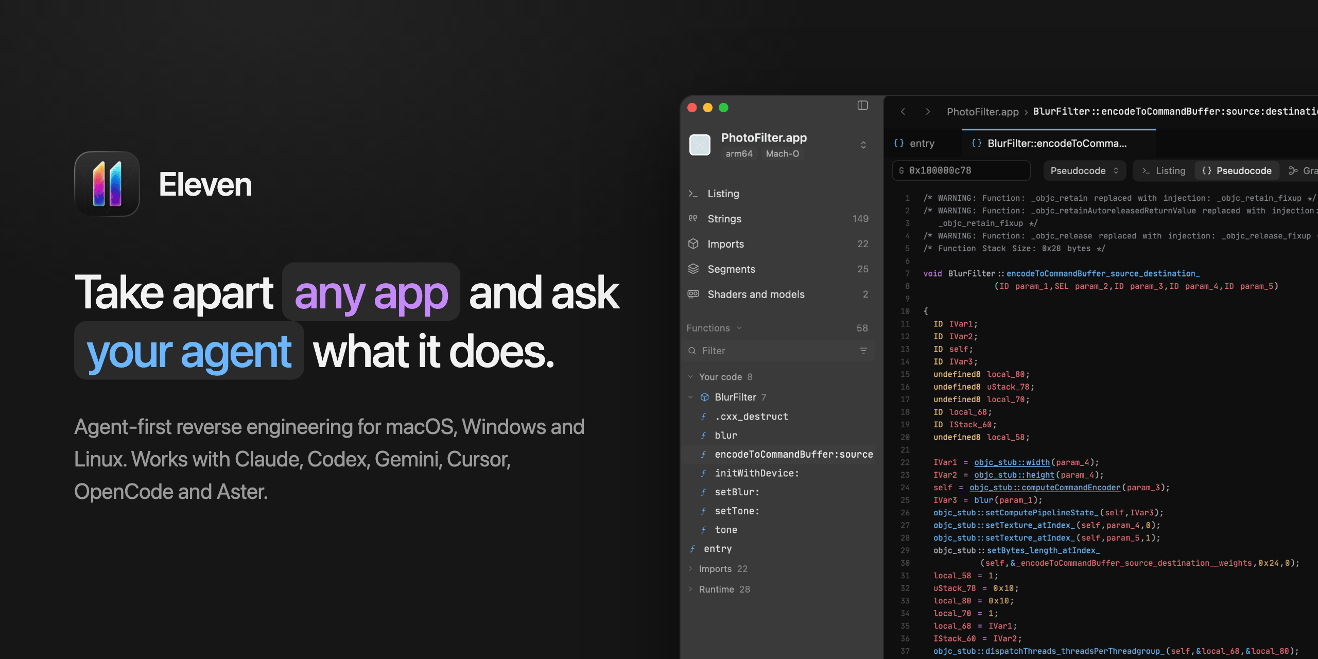Open the Imports sidebar section
The width and height of the screenshot is (1318, 659).
pos(777,244)
